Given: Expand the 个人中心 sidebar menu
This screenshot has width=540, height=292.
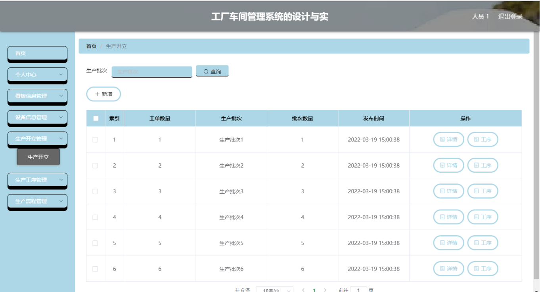Looking at the screenshot, I should click(x=38, y=74).
